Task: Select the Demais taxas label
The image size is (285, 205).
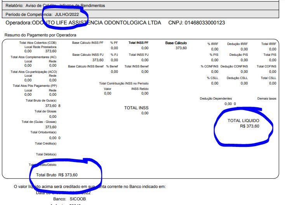Action: (267, 98)
